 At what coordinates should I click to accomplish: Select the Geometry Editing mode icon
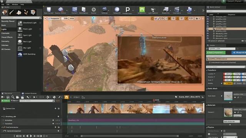(33, 12)
